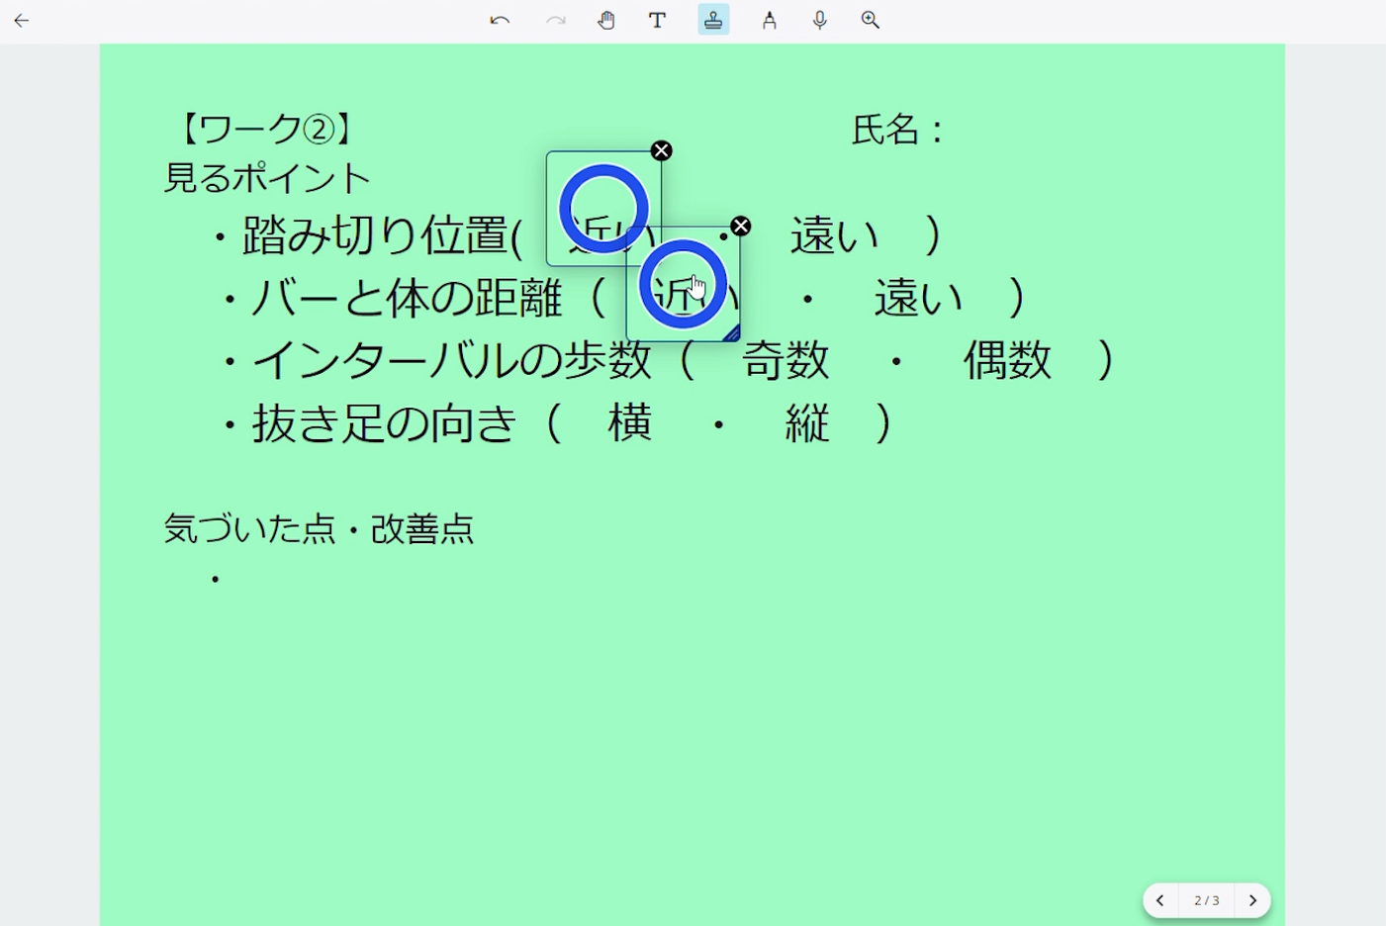Select the text T tool
The height and width of the screenshot is (926, 1386).
pyautogui.click(x=657, y=20)
